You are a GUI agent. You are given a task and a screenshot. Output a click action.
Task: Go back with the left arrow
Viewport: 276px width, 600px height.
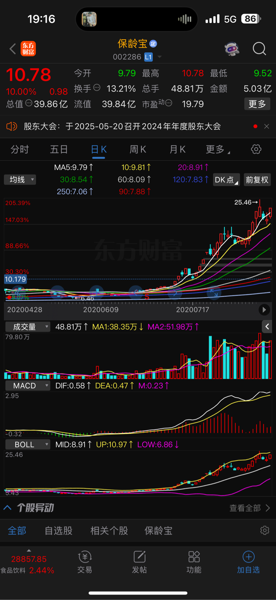point(13,49)
